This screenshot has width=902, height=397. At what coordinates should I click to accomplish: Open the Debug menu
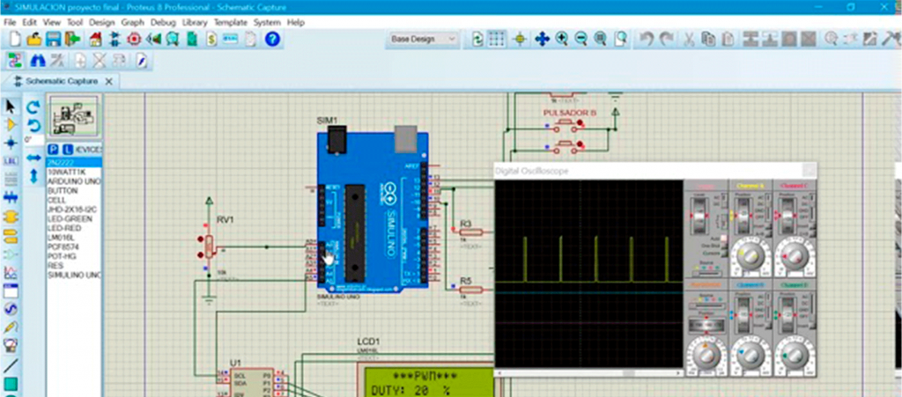[162, 21]
